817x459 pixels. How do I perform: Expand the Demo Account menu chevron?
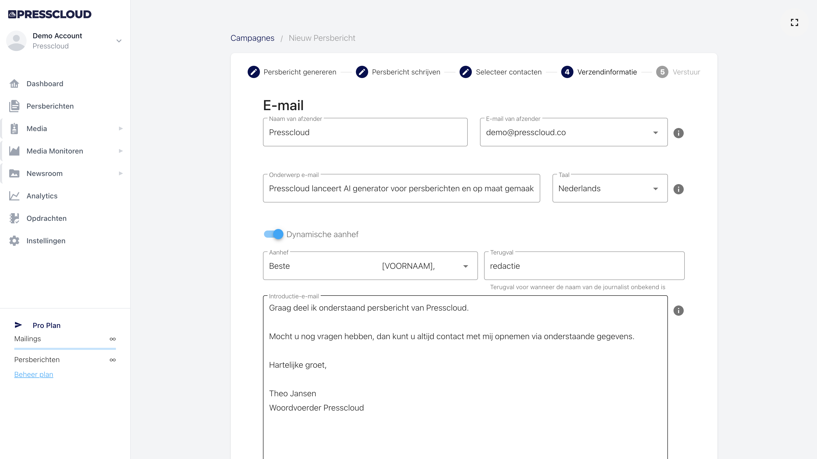[x=119, y=41]
